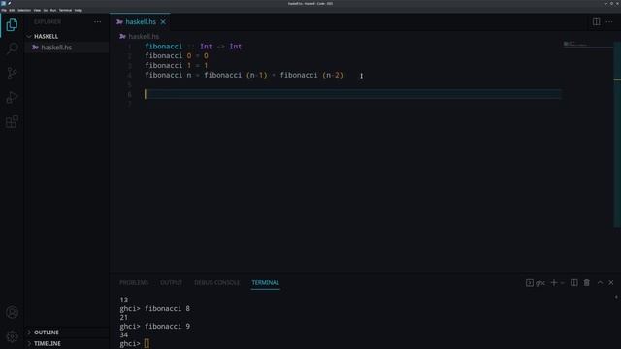This screenshot has height=349, width=621.
Task: Click the 'fibonacci 0 = 0' line
Action: (x=177, y=56)
